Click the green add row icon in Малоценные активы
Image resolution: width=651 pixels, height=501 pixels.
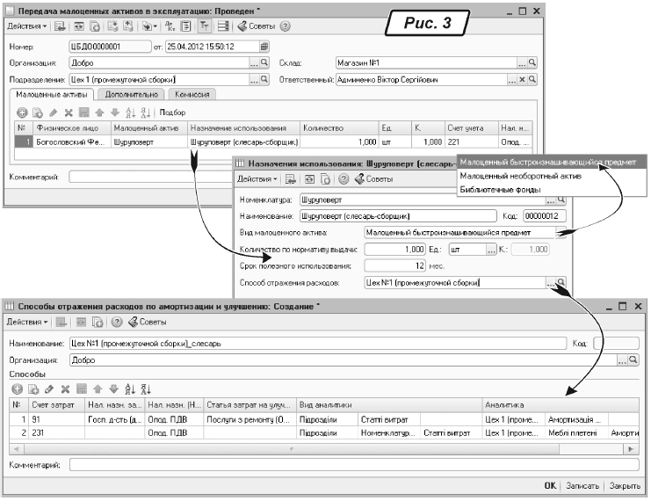click(23, 113)
